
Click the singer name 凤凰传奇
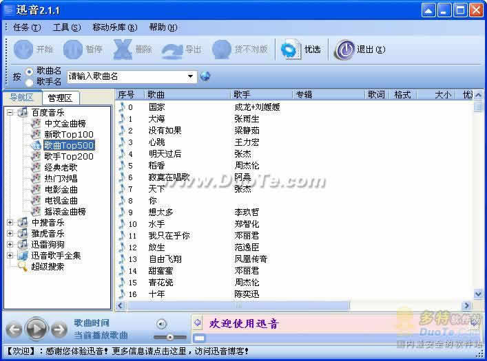[x=251, y=259]
